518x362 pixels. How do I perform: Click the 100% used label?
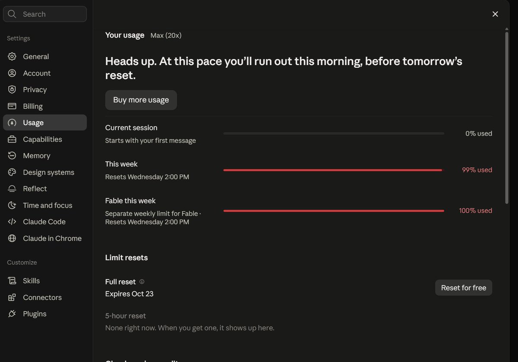tap(475, 210)
